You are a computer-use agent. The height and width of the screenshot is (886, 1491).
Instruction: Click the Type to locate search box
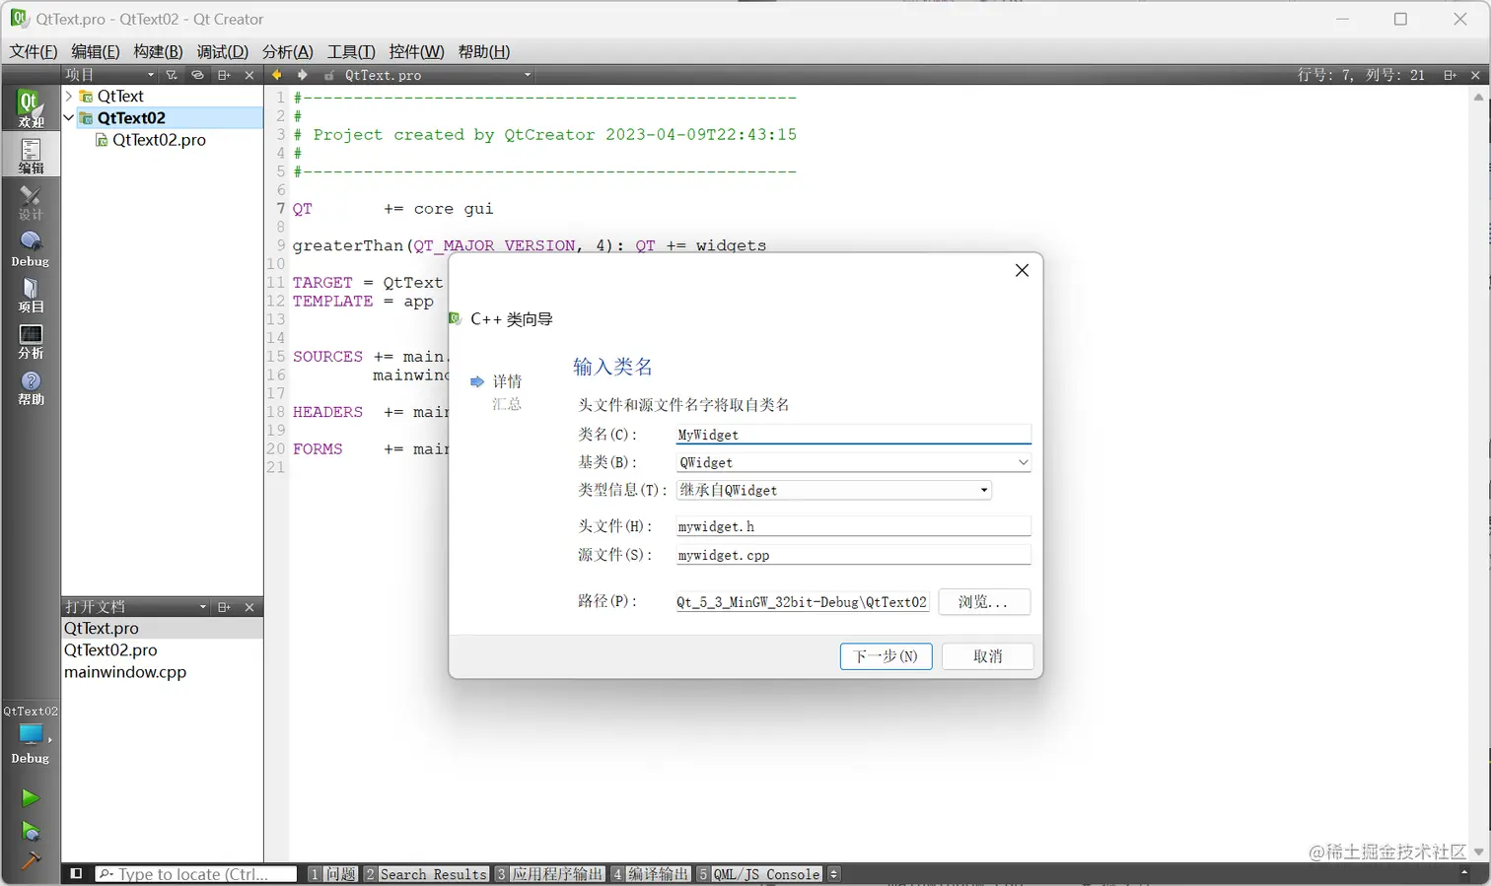tap(195, 874)
